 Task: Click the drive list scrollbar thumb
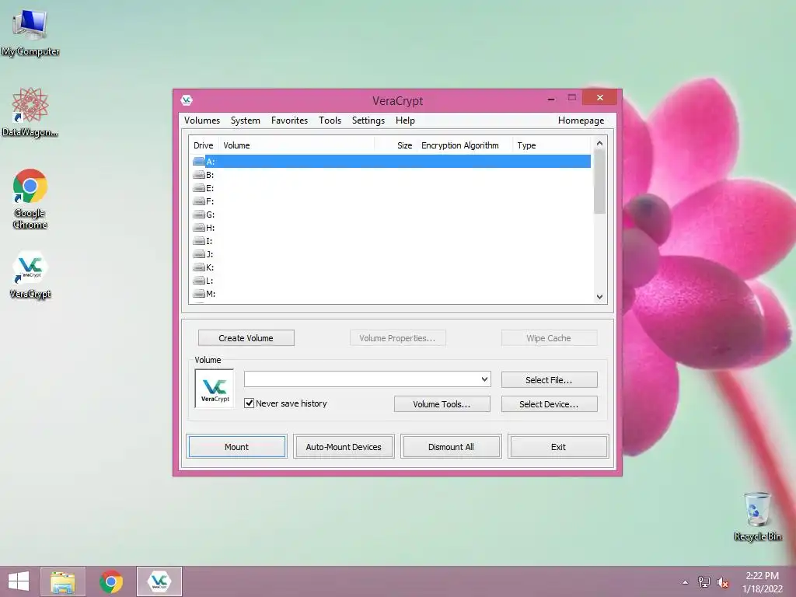599,182
